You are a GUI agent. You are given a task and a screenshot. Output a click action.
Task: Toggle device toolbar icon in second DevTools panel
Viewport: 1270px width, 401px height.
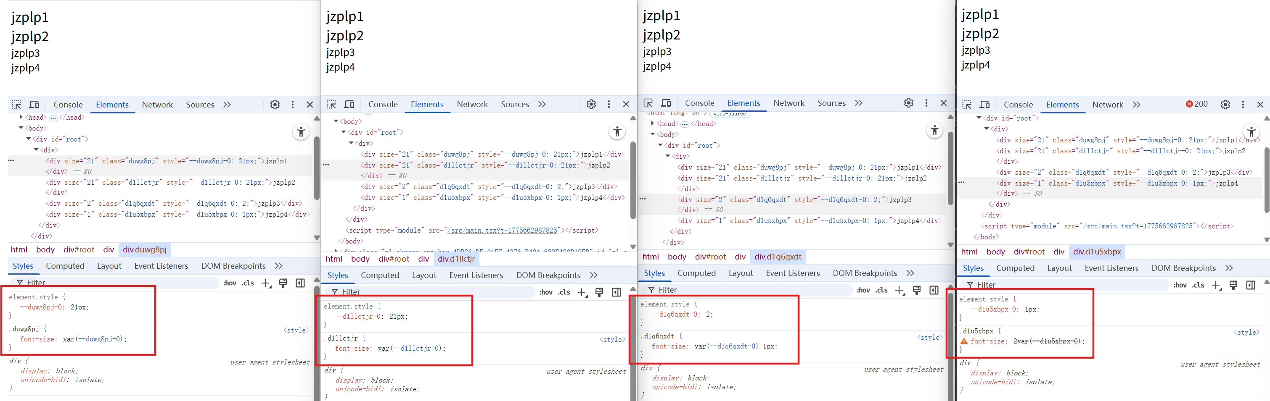point(349,104)
